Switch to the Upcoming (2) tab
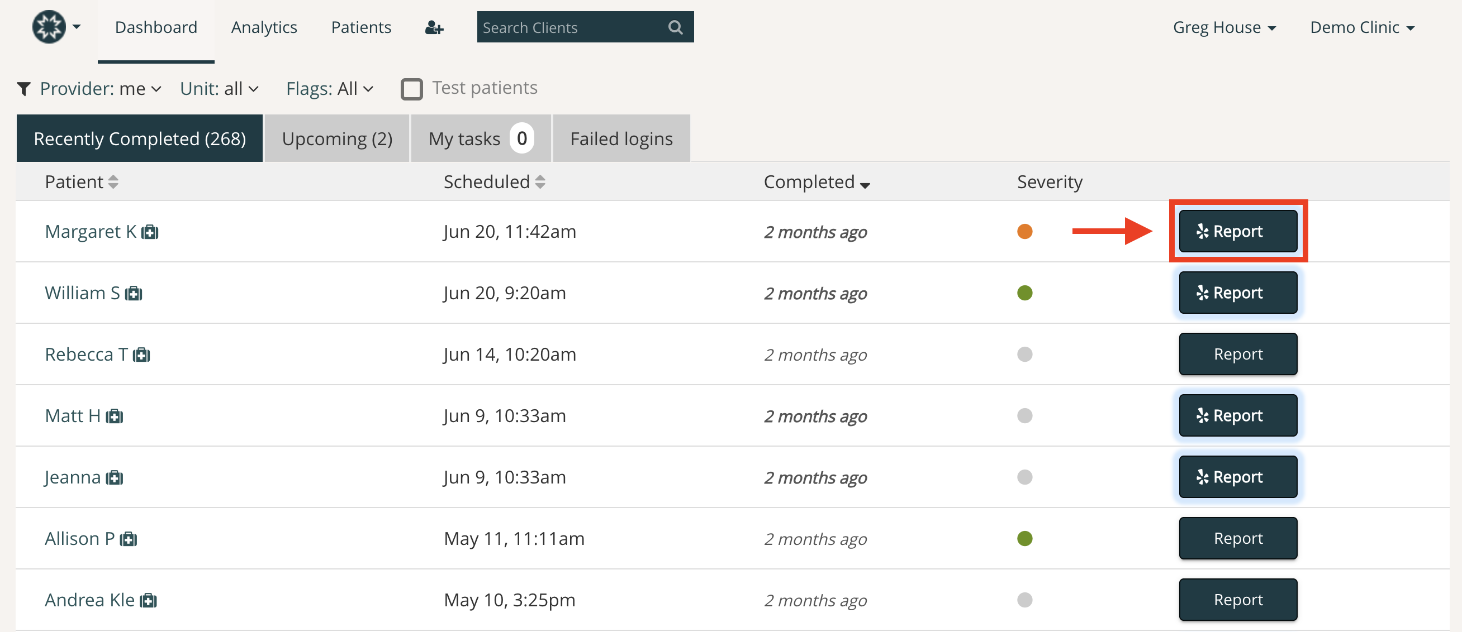1462x632 pixels. pos(337,138)
